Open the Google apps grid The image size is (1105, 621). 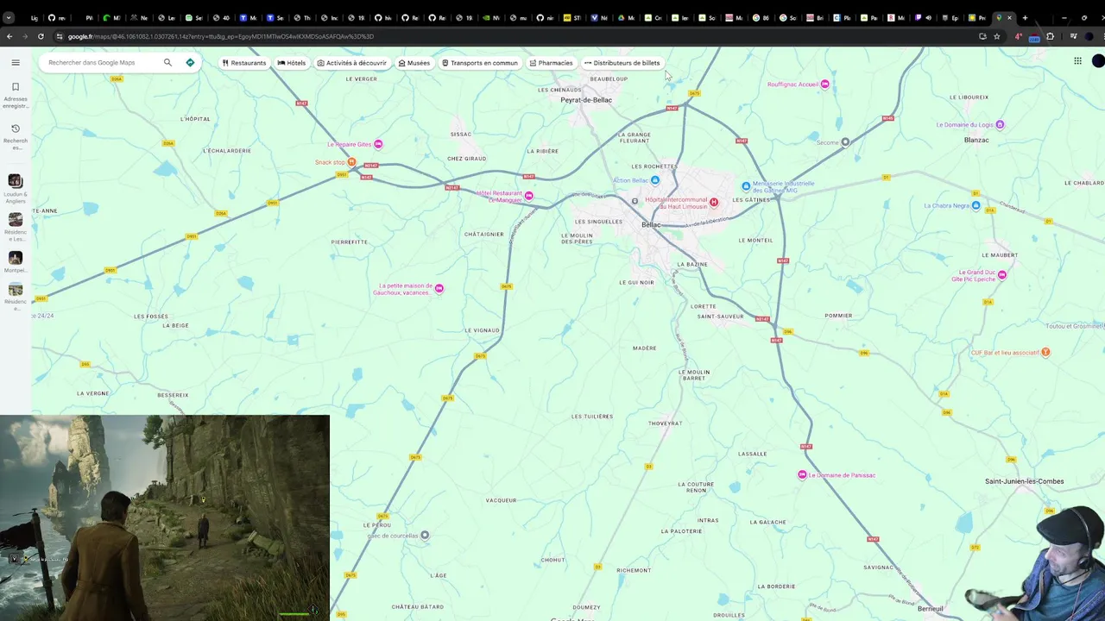point(1077,60)
